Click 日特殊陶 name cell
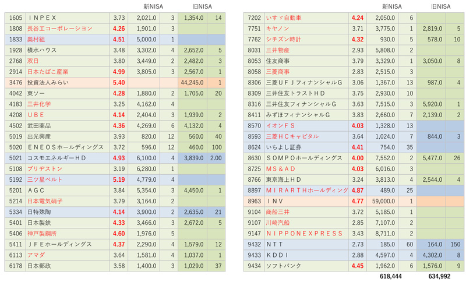 68,212
